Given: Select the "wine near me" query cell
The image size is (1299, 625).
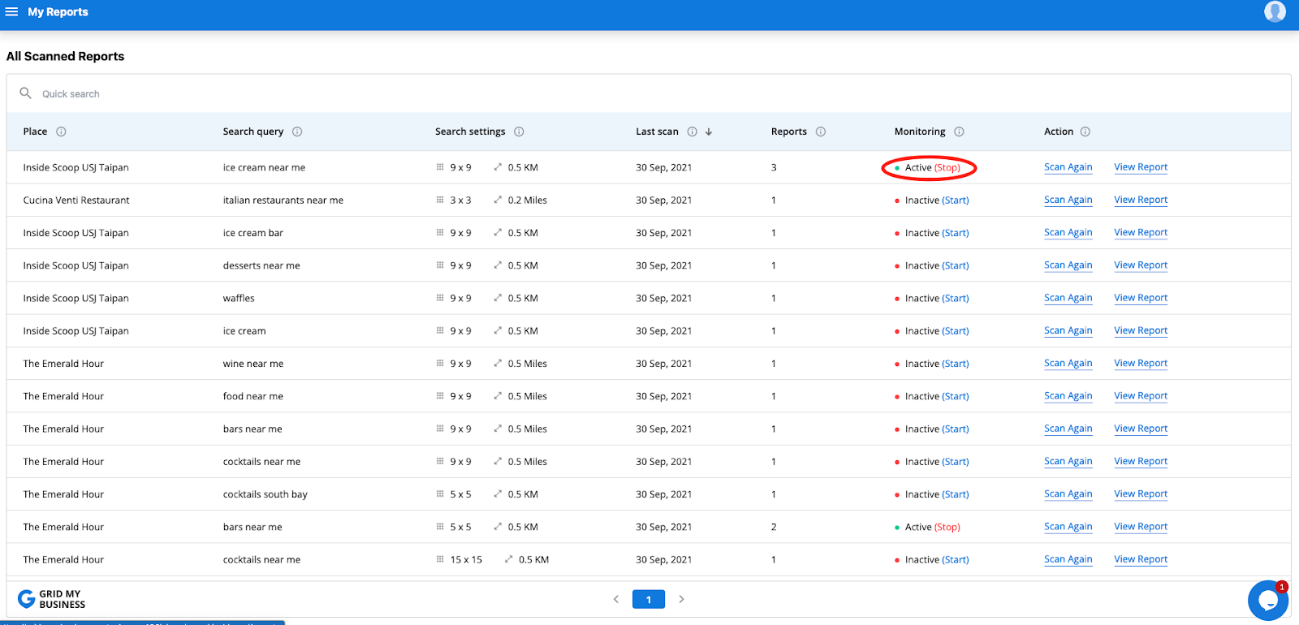Looking at the screenshot, I should tap(253, 364).
